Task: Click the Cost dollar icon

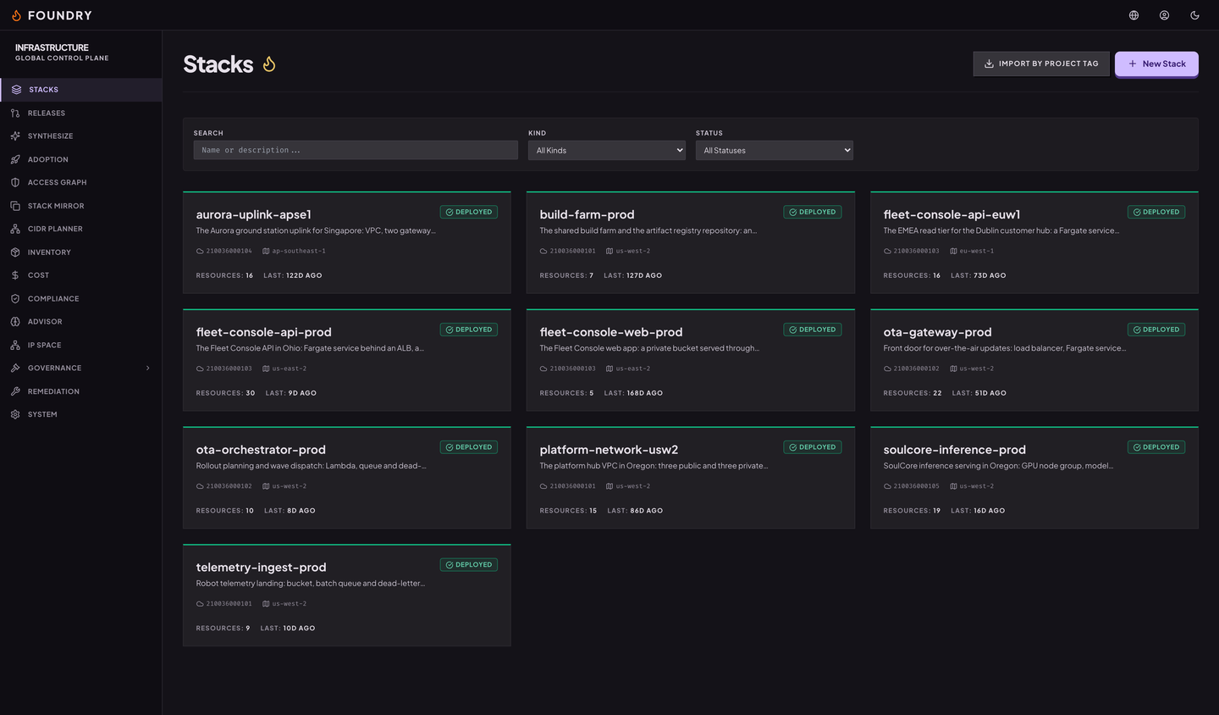Action: [x=15, y=275]
